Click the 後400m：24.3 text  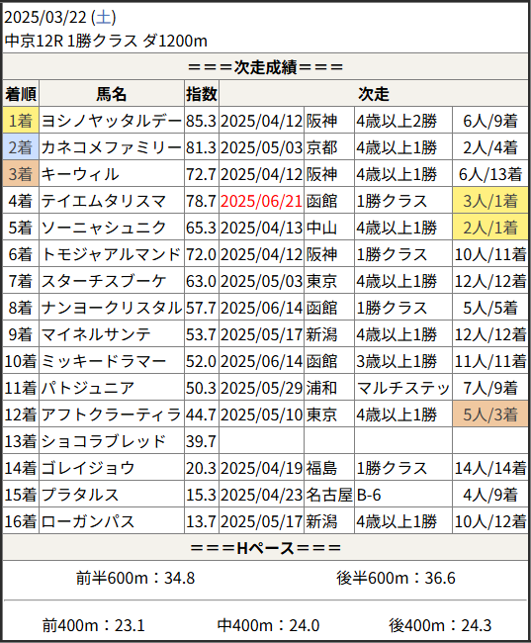[x=440, y=626]
